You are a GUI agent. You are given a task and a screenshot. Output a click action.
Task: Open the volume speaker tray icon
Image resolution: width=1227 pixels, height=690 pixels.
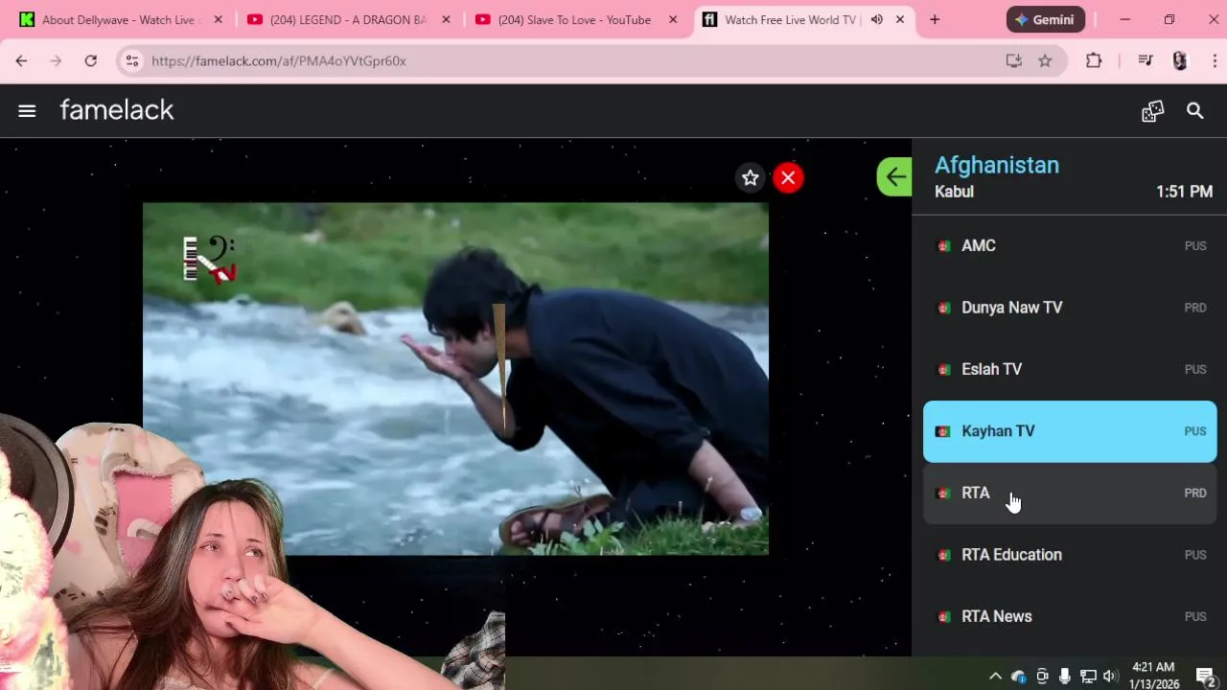(1110, 676)
